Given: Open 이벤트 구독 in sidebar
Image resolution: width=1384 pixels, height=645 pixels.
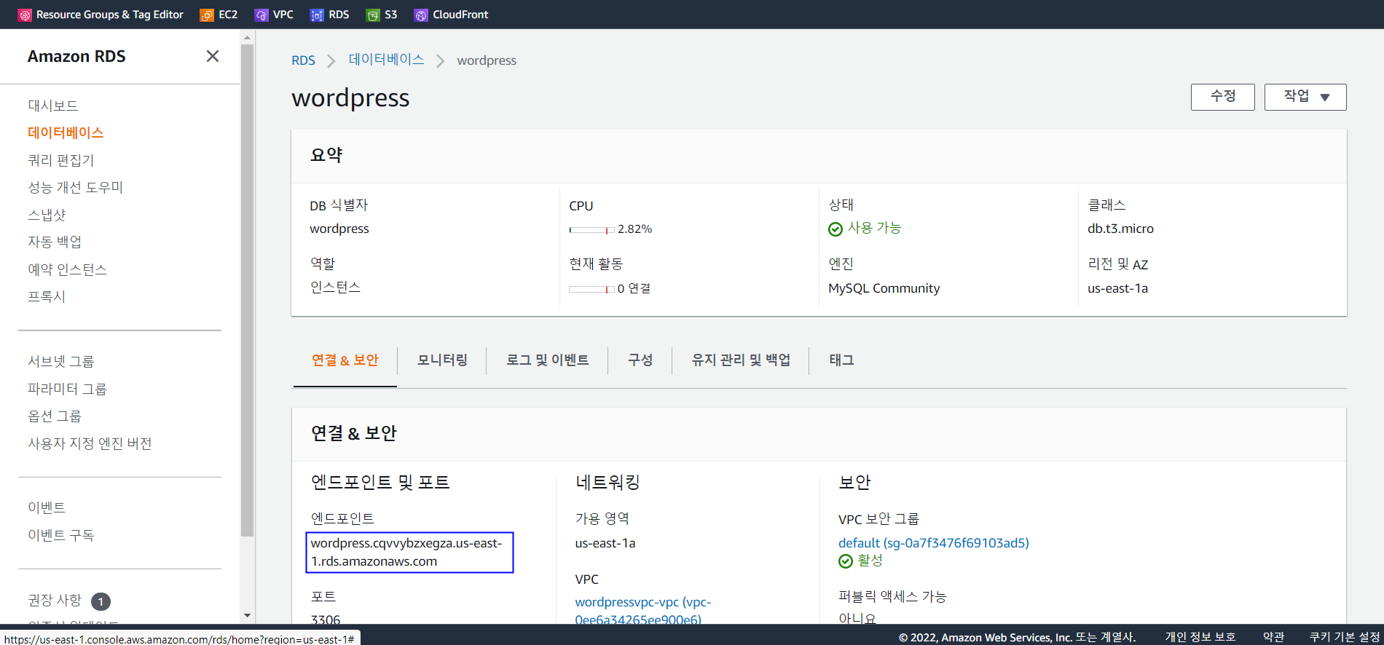Looking at the screenshot, I should (61, 535).
